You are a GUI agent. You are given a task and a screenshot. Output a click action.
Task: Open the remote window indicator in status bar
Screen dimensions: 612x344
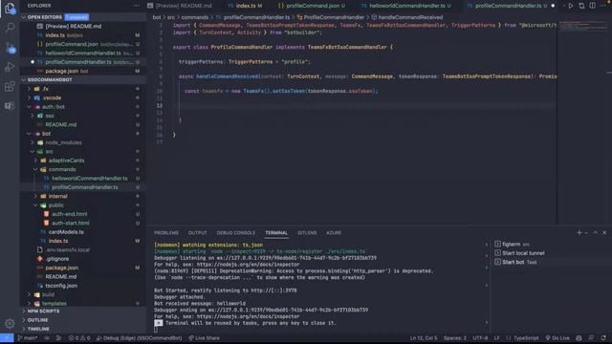point(7,338)
